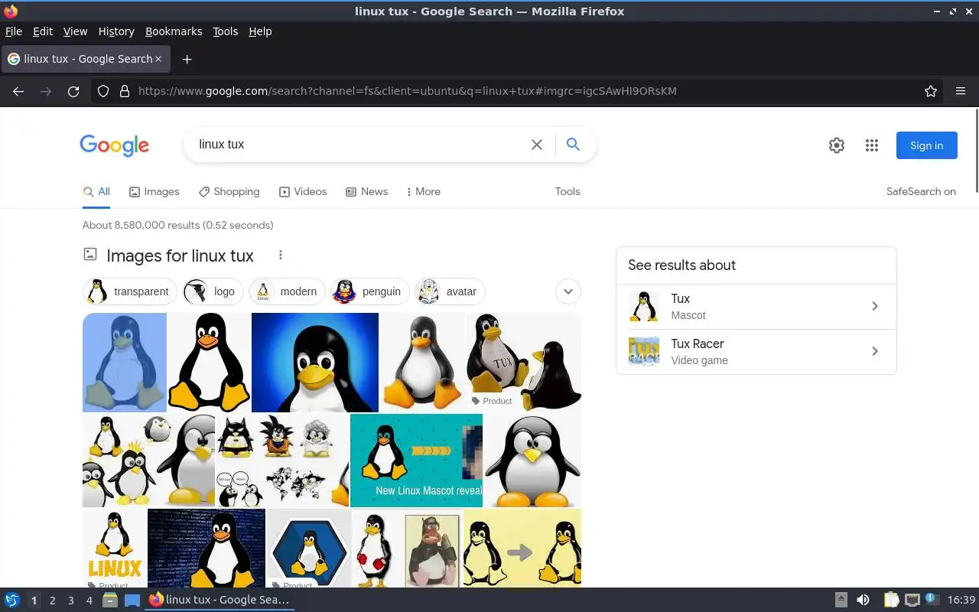This screenshot has width=979, height=612.
Task: Switch to the Images search tab
Action: pyautogui.click(x=154, y=191)
